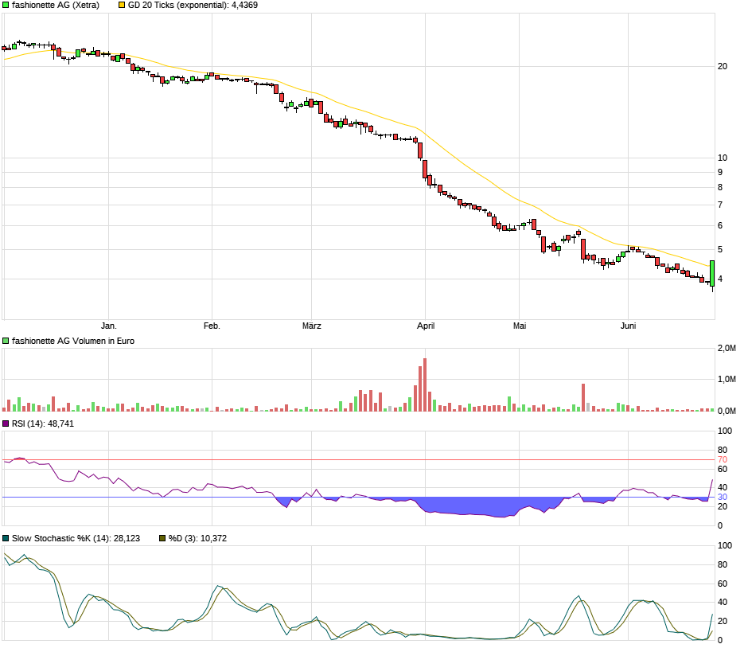Select the April label on the time axis
Image resolution: width=748 pixels, height=648 pixels.
427,326
